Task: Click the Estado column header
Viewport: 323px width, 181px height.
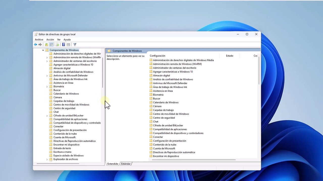Action: coord(229,56)
